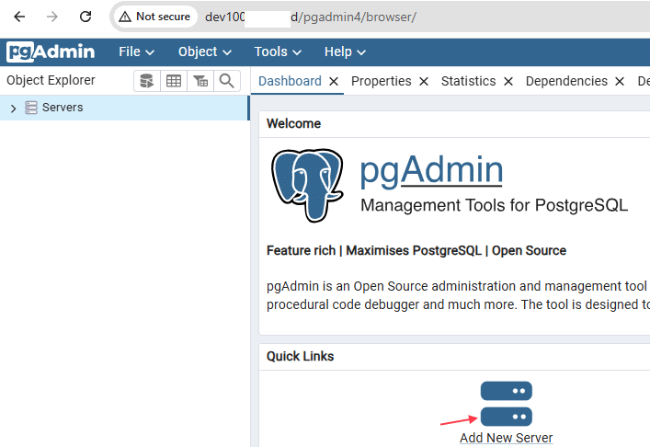The height and width of the screenshot is (447, 650).
Task: Close the Dependencies tab
Action: coord(620,81)
